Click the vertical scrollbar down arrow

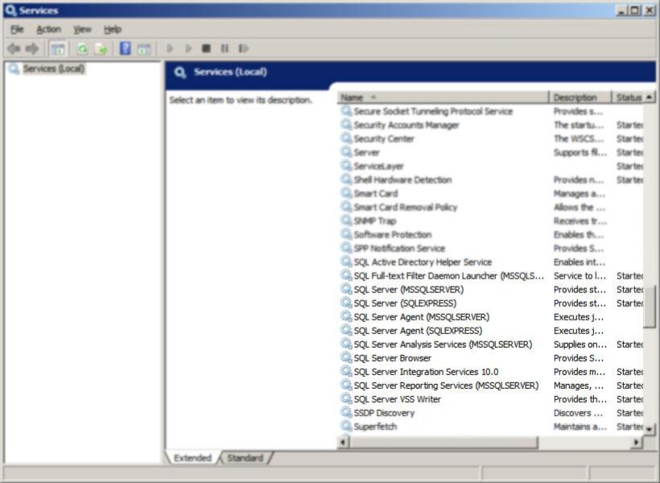click(x=650, y=429)
